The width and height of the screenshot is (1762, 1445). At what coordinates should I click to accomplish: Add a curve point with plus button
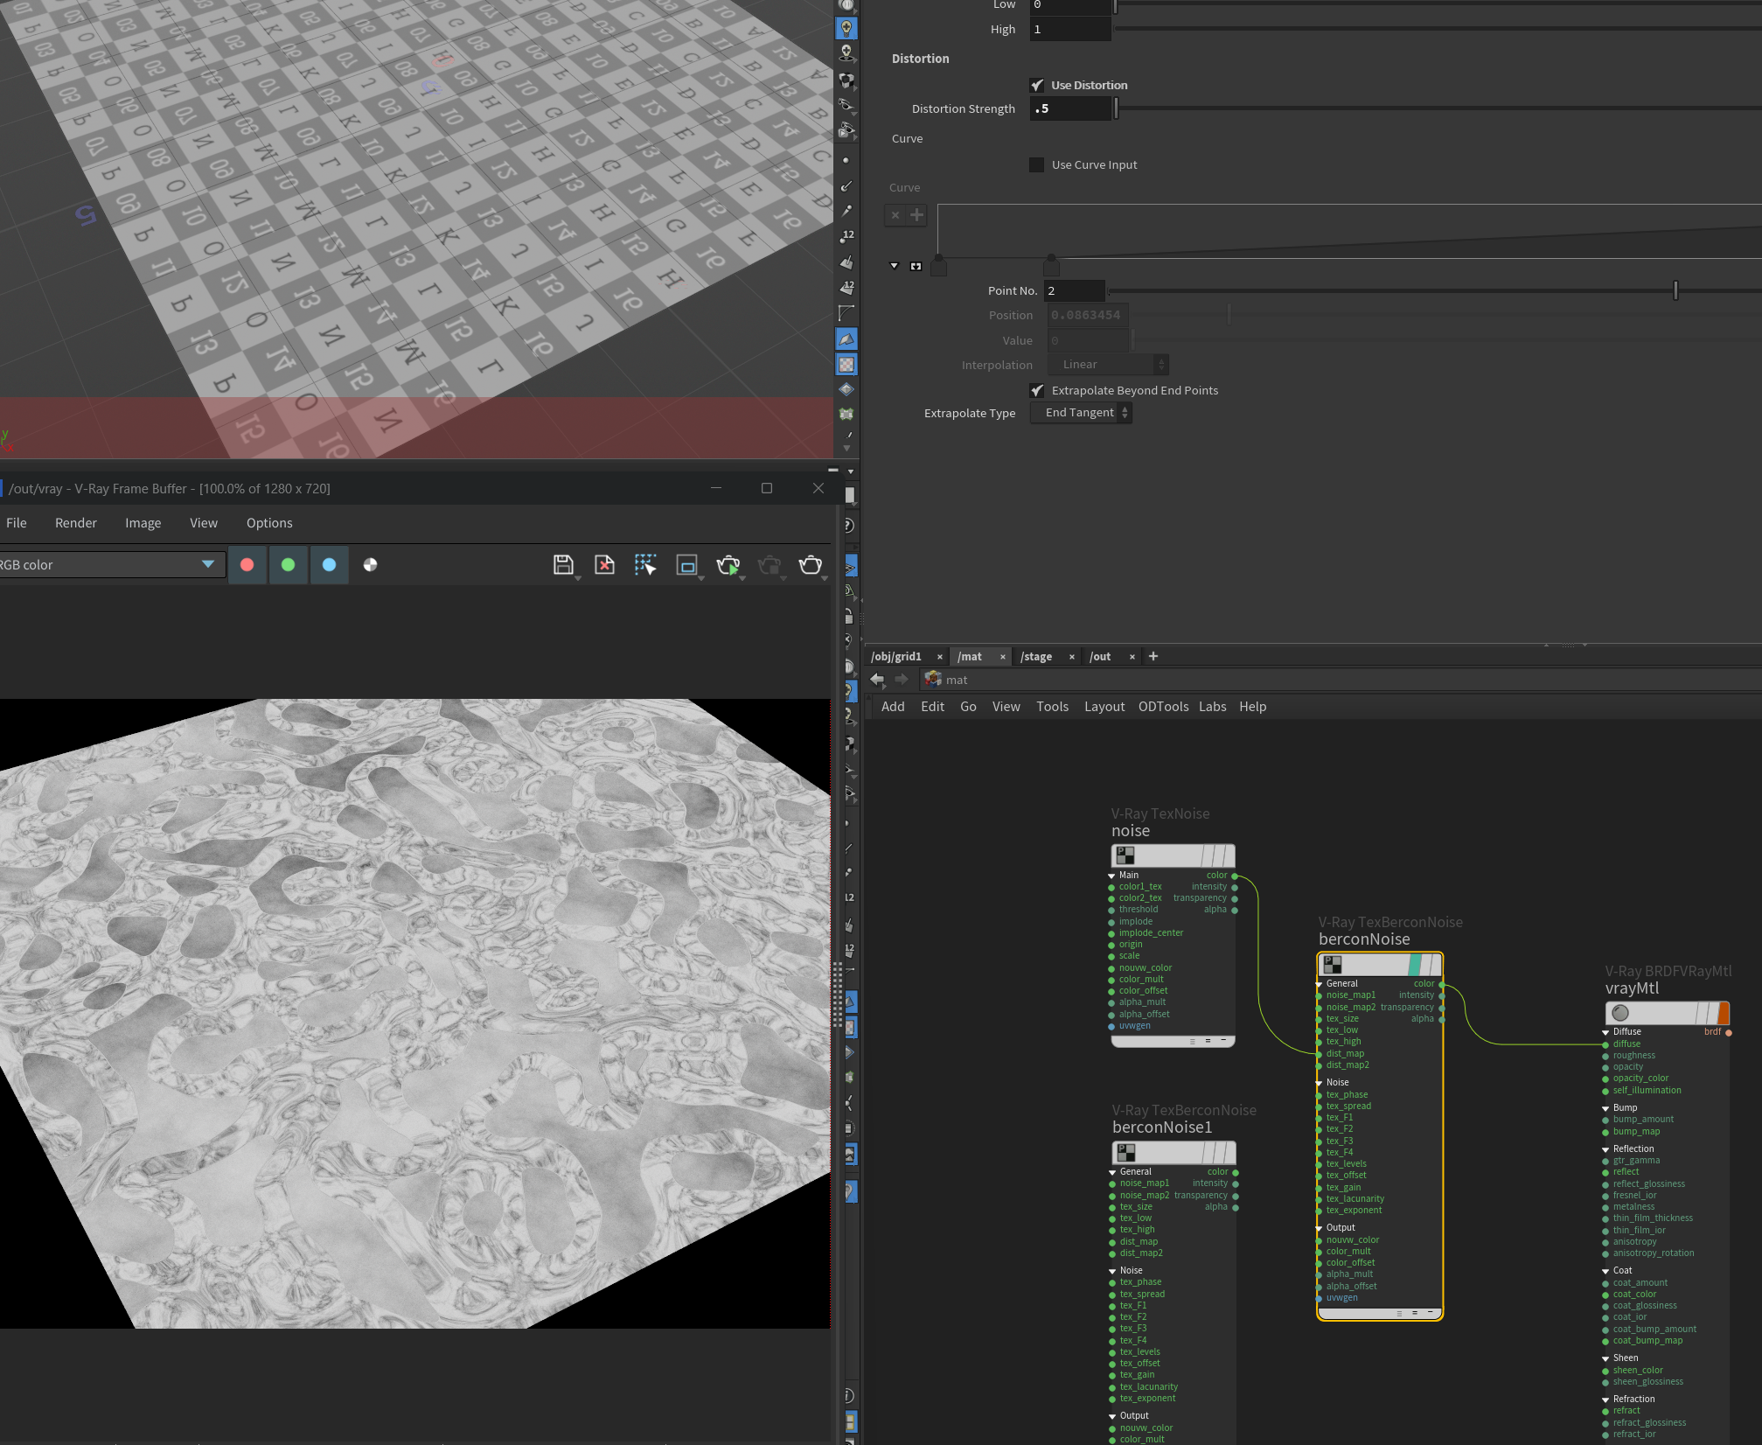click(916, 215)
